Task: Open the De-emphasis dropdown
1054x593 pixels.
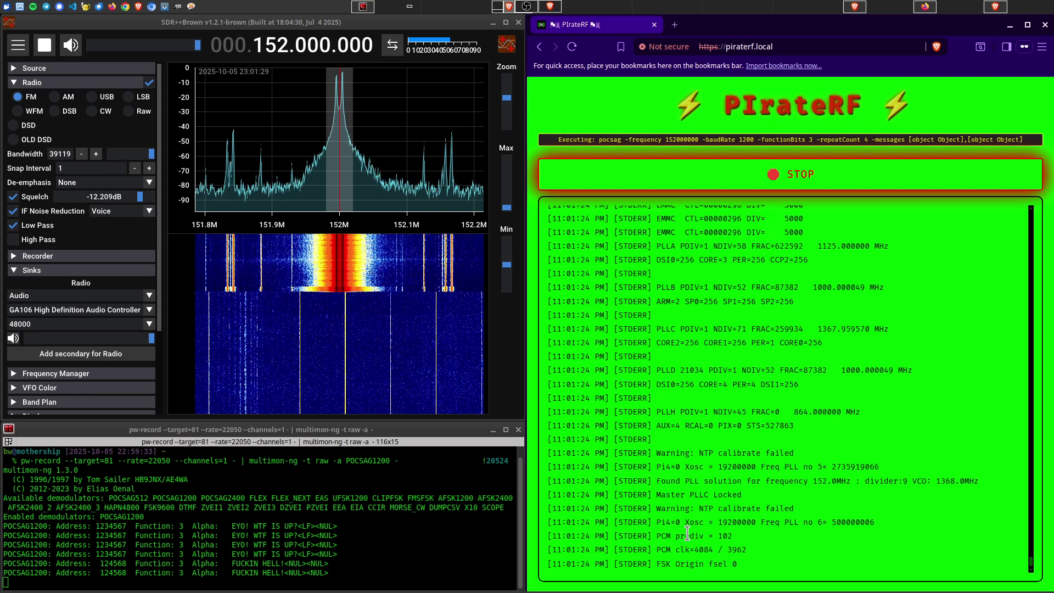Action: click(x=103, y=182)
